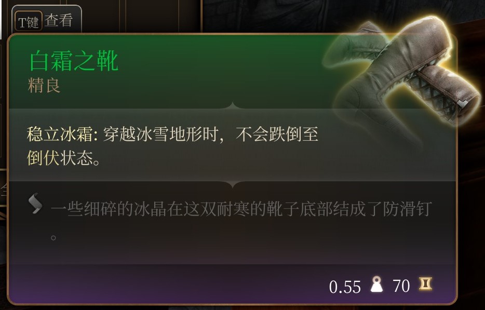This screenshot has height=310, width=485.
Task: Click the T键 hotkey badge
Action: (28, 21)
